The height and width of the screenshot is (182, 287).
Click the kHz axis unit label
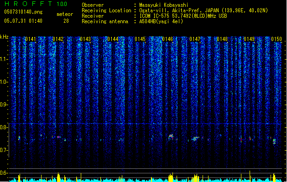[x=4, y=37]
